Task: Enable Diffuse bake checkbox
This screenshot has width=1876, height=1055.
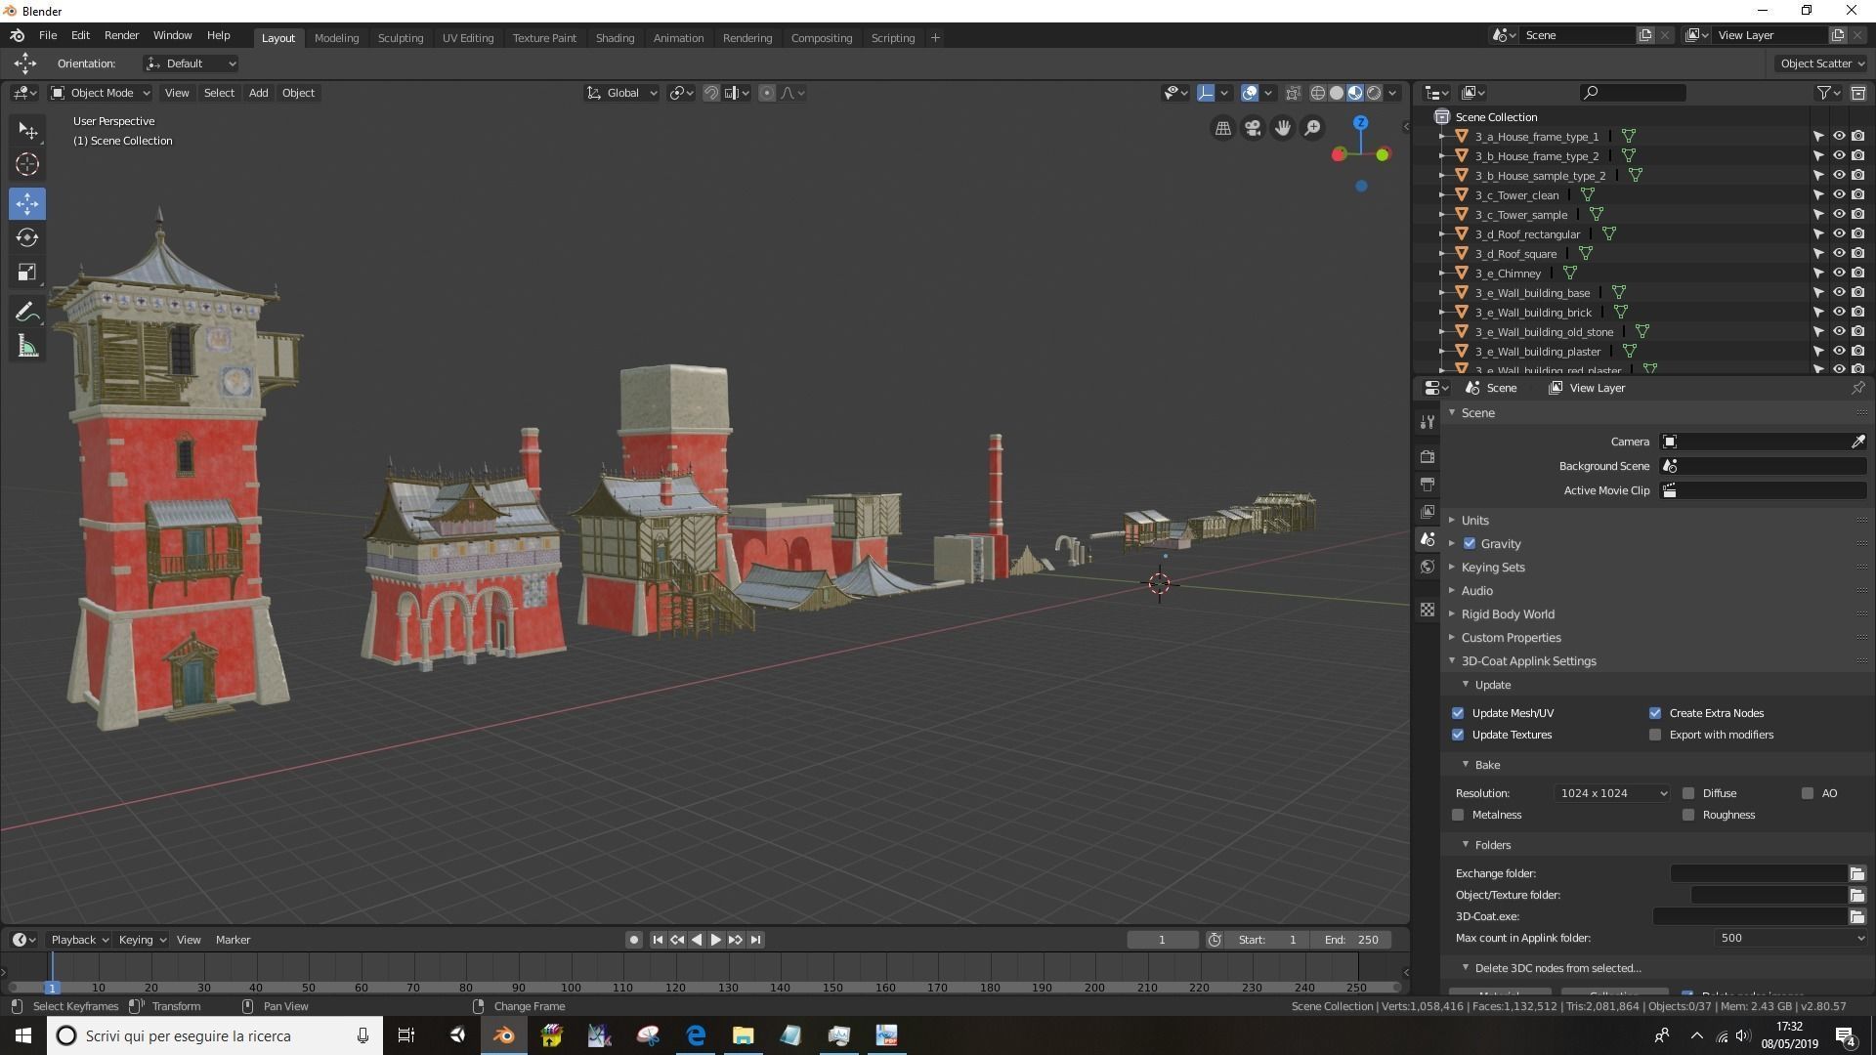Action: click(1688, 793)
